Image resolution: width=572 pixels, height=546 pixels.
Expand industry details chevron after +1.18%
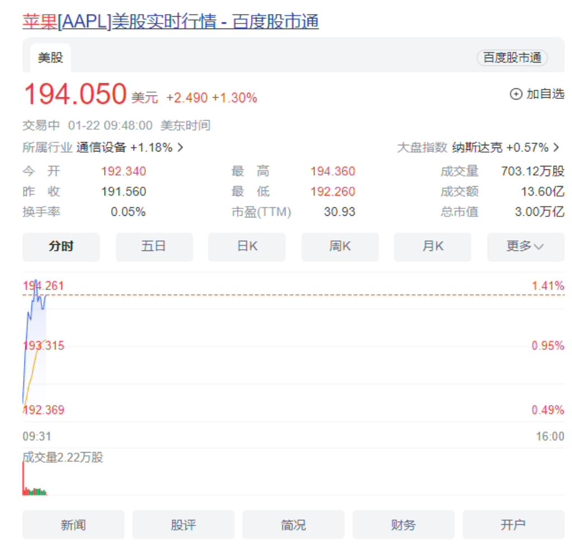coord(180,148)
